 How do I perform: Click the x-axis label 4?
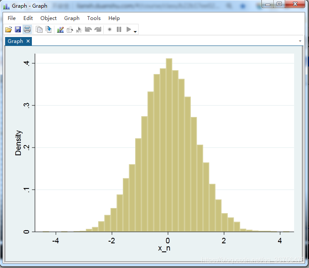[280, 241]
